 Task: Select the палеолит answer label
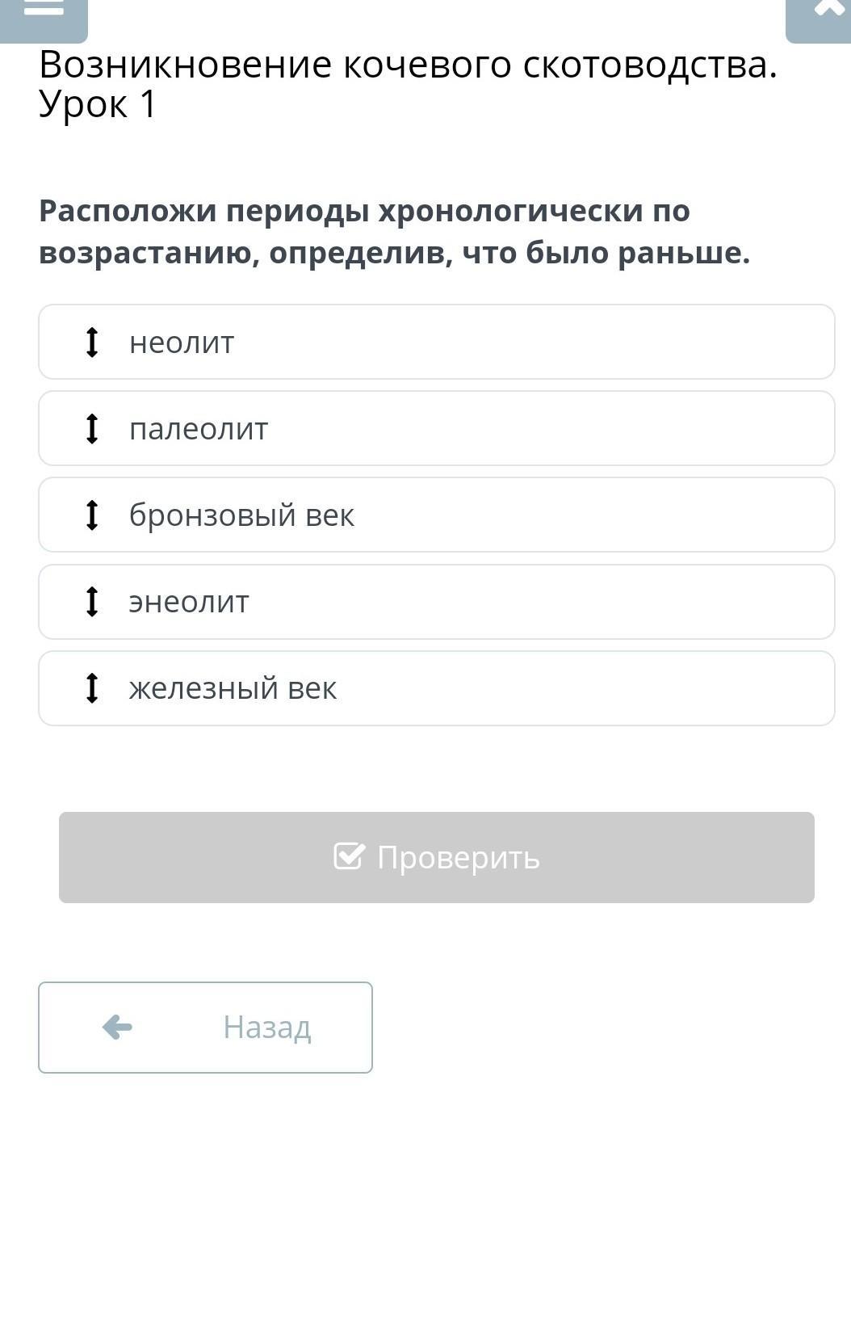(x=199, y=429)
